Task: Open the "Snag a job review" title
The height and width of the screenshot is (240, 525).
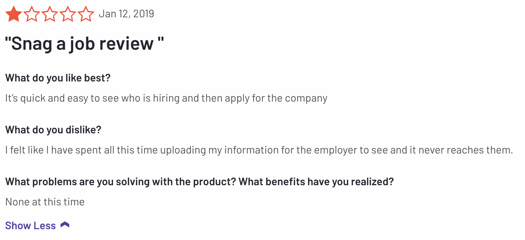Action: [84, 44]
